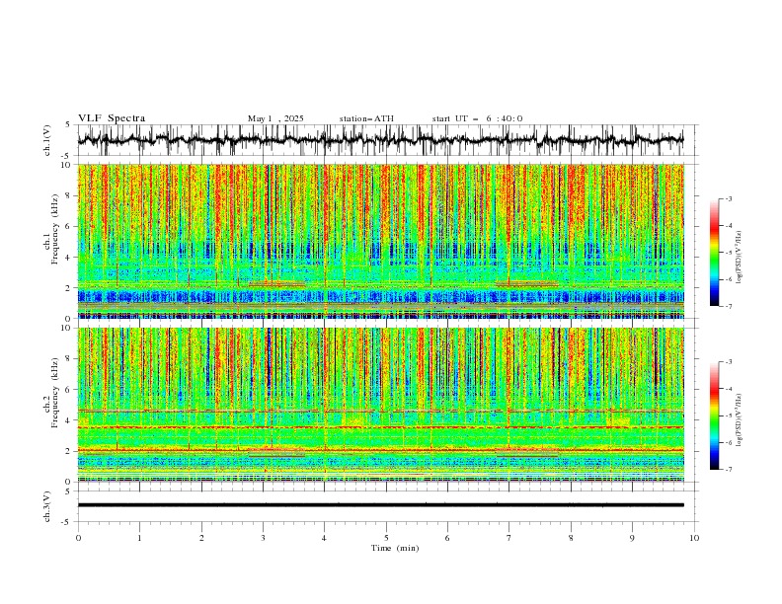Click the "0" tick on time axis
Viewport: 782px width, 604px height.
tap(78, 538)
